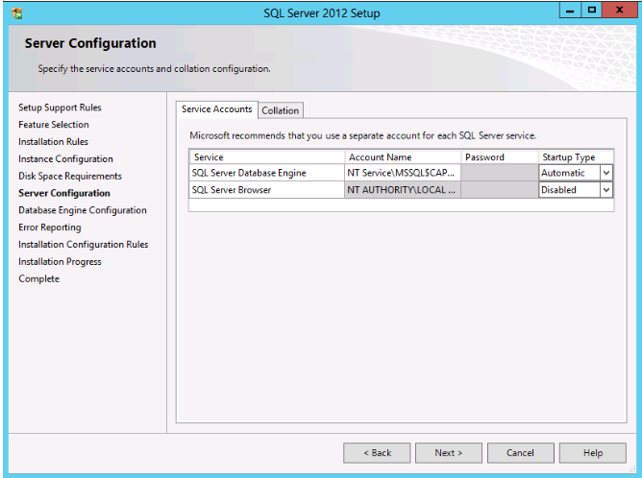This screenshot has width=642, height=478.
Task: Click the Next > button
Action: pos(448,453)
